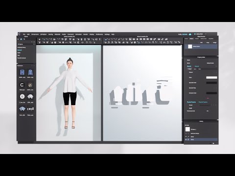Collapse the Material section in Property Editor
This screenshot has width=235, height=176.
(x=189, y=66)
